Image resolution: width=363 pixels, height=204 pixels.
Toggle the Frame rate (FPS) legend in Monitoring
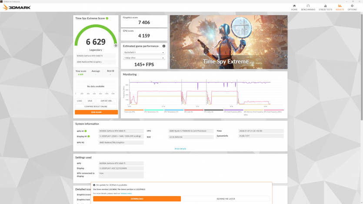[x=130, y=112]
